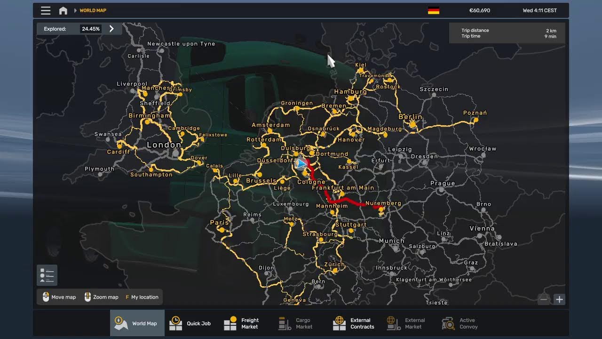Screen dimensions: 602x339
Task: Click the Luxembourg city label
Action: click(291, 204)
